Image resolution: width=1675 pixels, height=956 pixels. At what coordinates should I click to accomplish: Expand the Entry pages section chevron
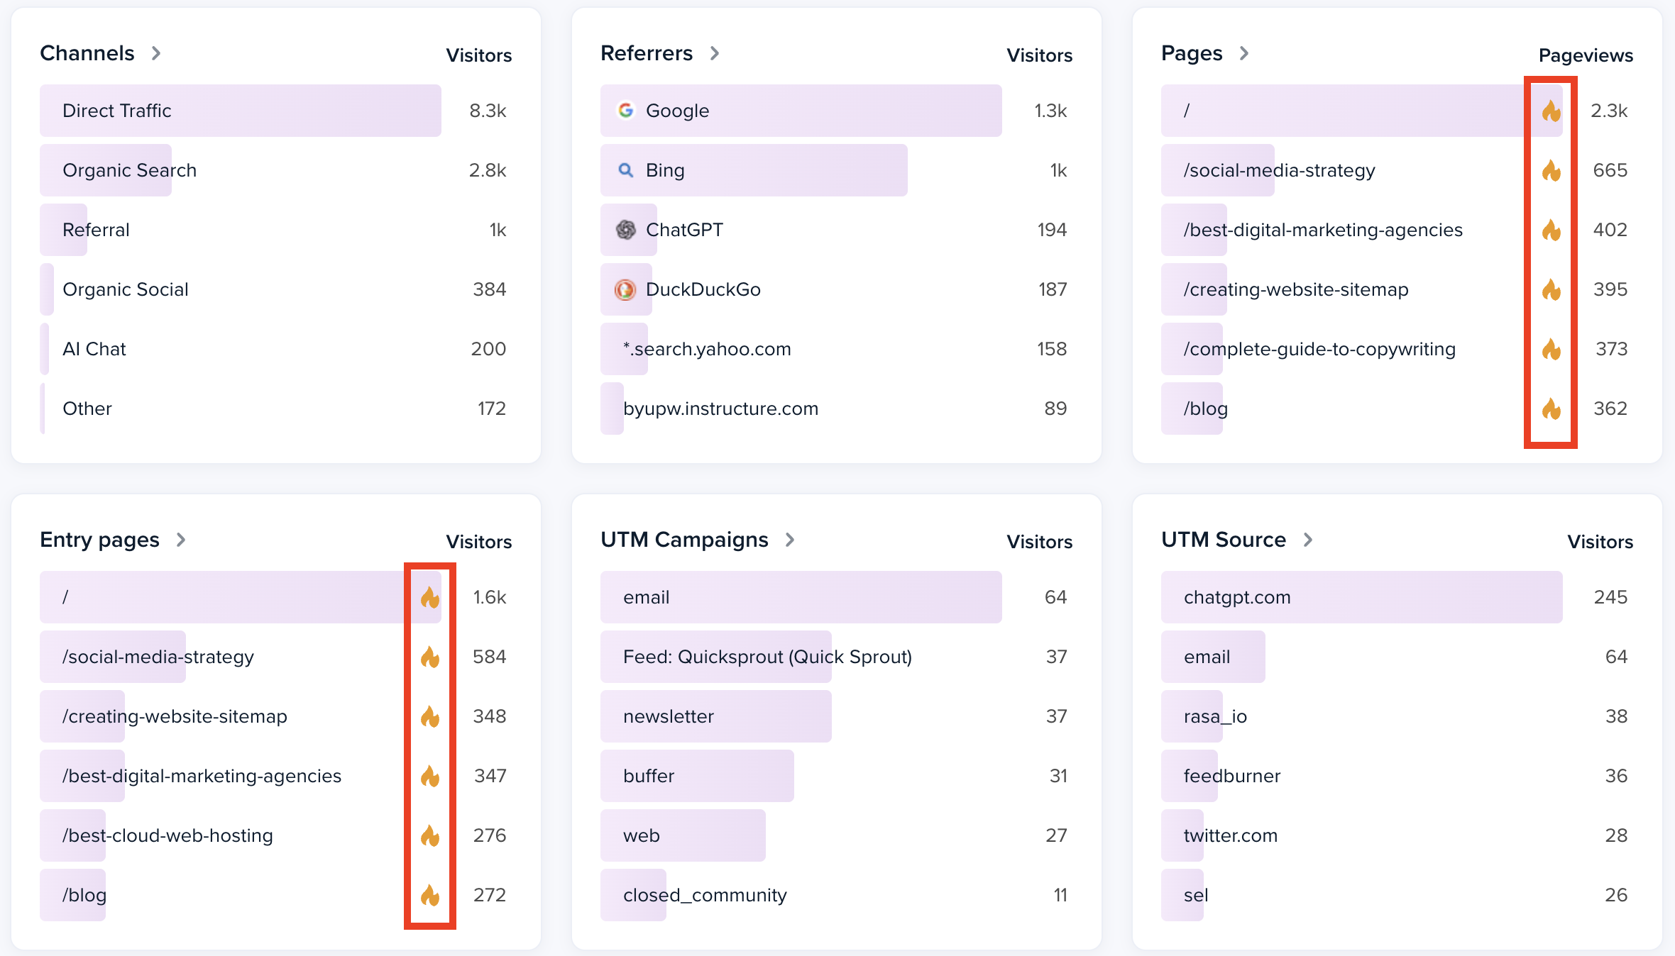point(182,540)
